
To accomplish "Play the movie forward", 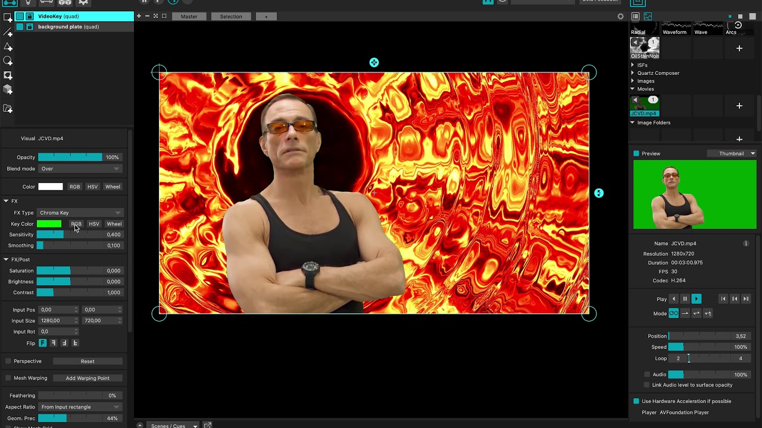I will tap(697, 299).
